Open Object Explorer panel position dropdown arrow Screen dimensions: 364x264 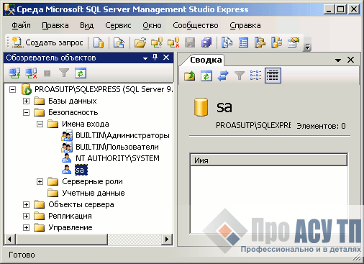(145, 58)
